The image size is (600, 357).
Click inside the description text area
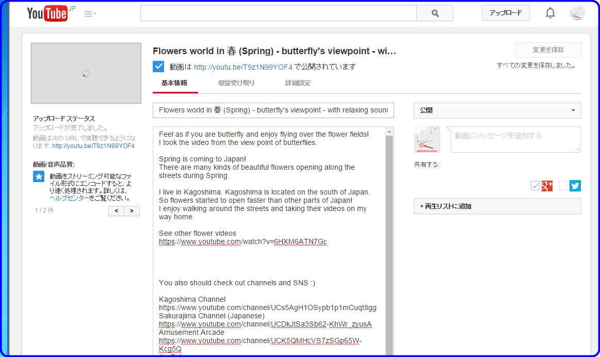[269, 241]
